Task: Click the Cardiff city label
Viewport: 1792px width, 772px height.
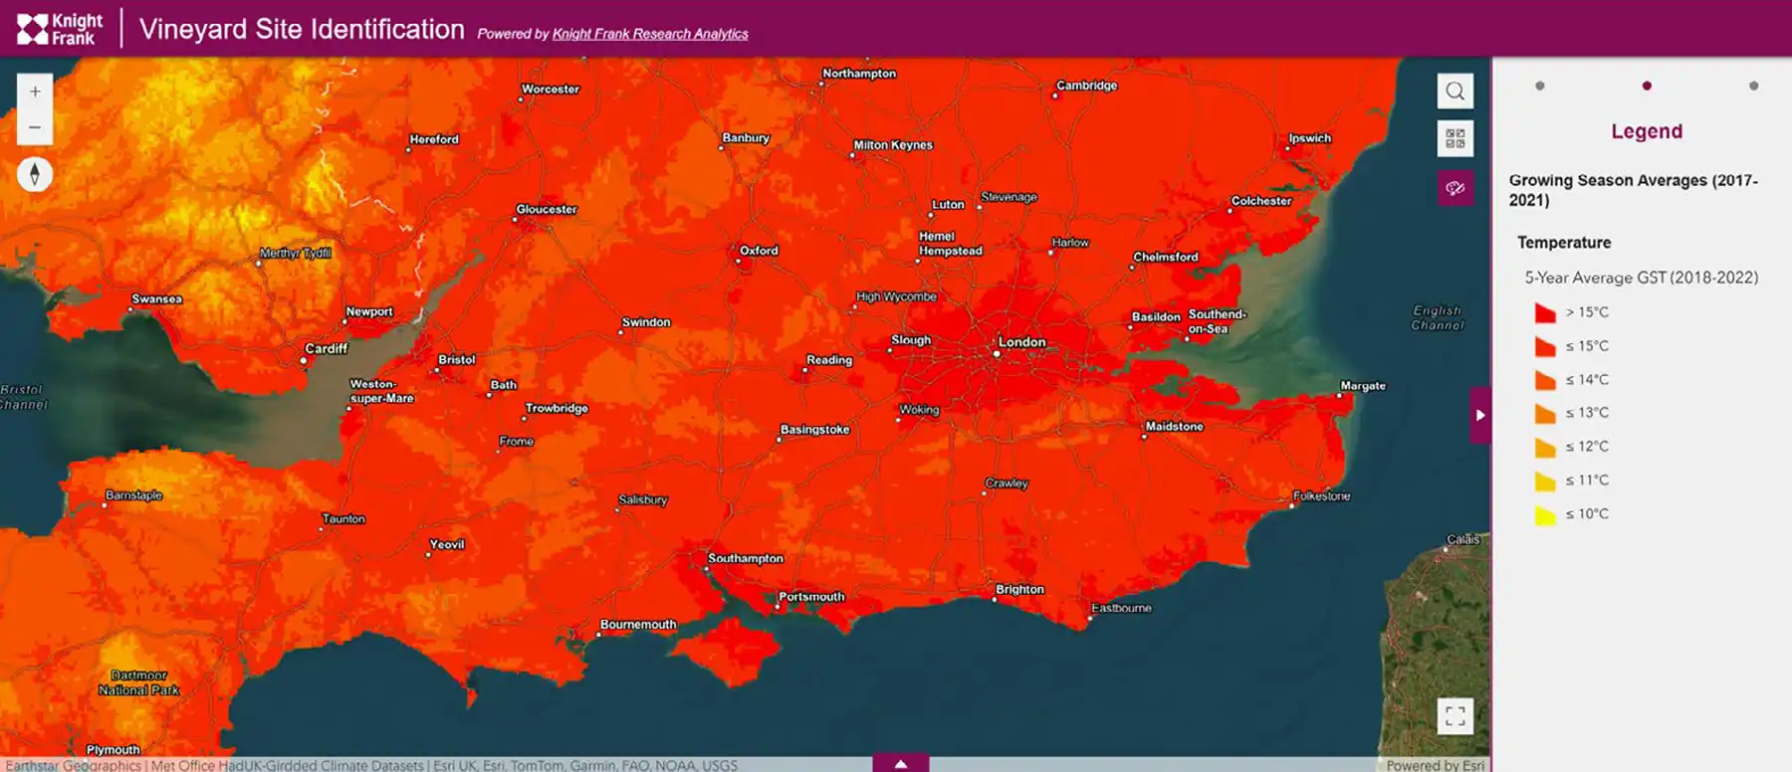Action: pos(327,349)
